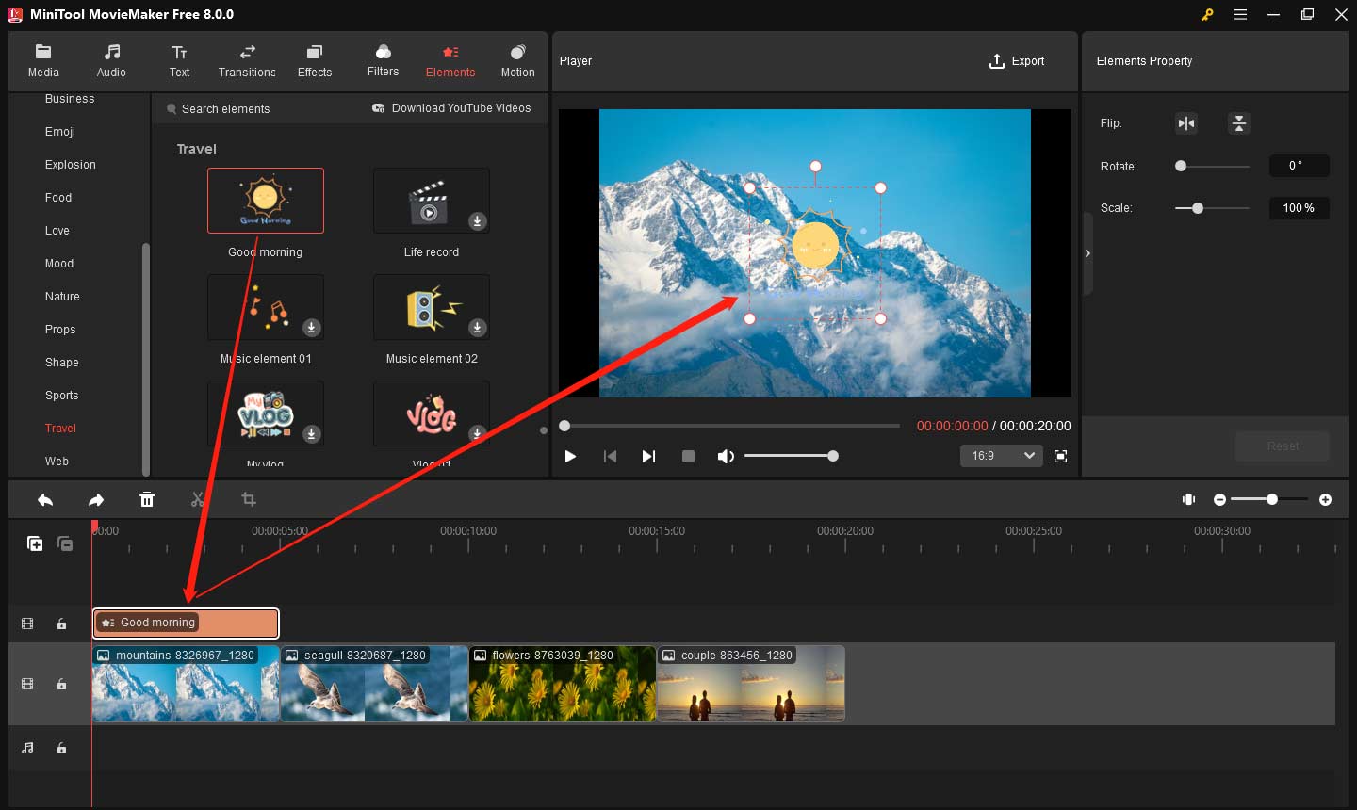
Task: Click the Export button
Action: pyautogui.click(x=1017, y=61)
